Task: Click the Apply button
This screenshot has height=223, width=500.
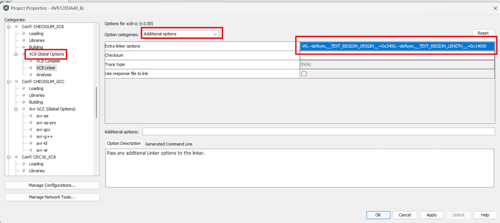Action: [431, 215]
